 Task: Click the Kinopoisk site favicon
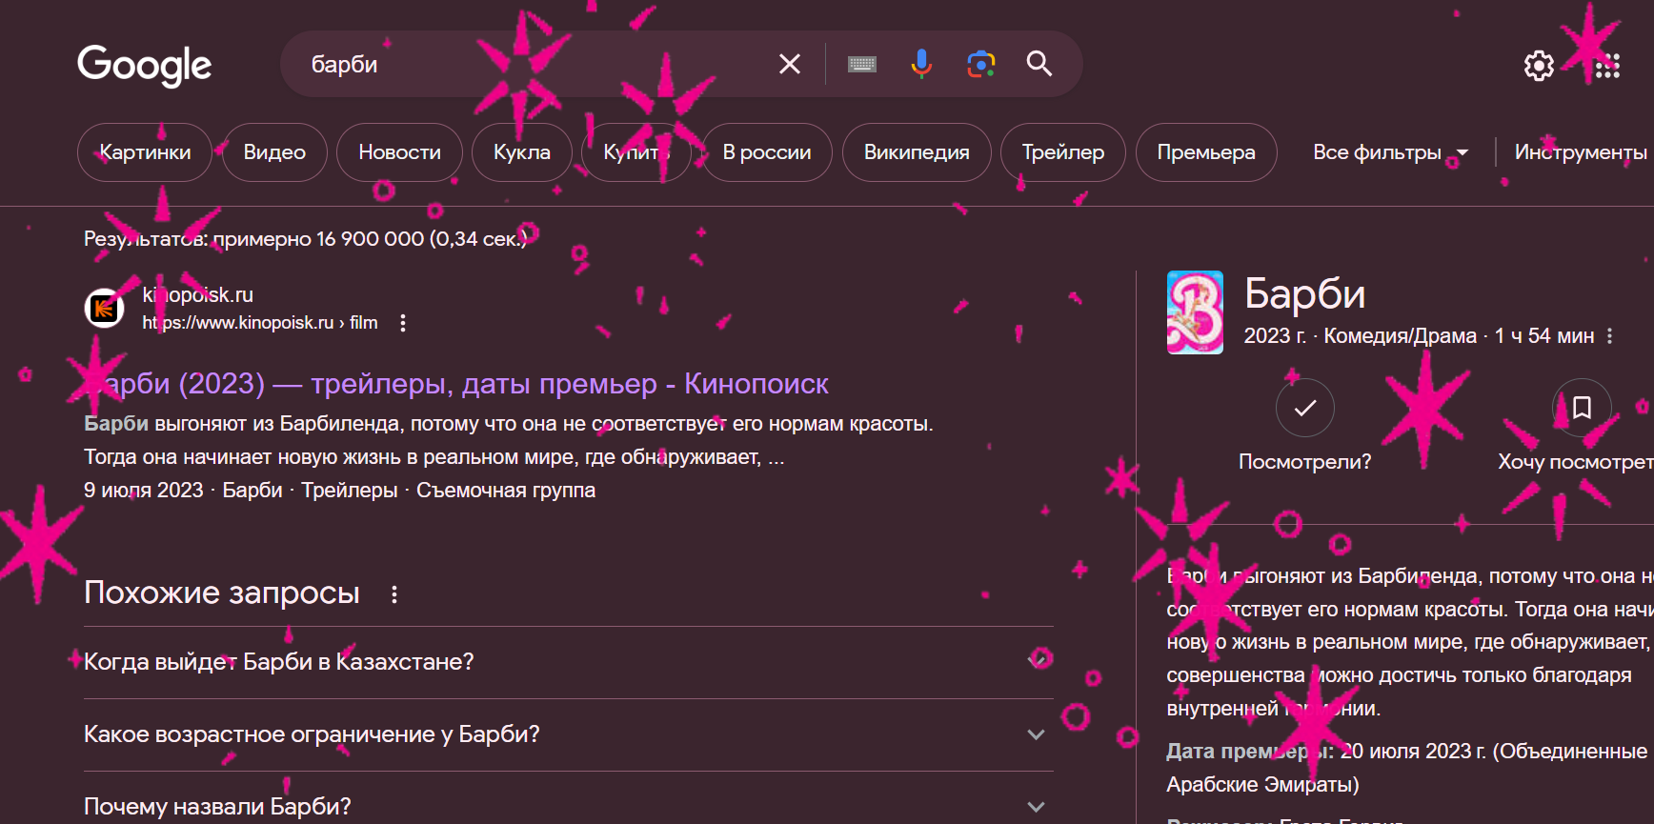tap(105, 309)
